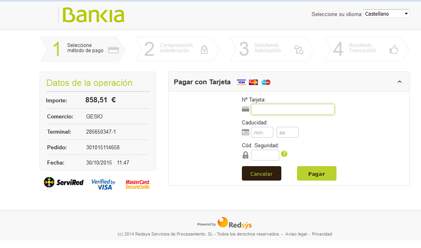Click the MasterCard card icon

tap(253, 82)
